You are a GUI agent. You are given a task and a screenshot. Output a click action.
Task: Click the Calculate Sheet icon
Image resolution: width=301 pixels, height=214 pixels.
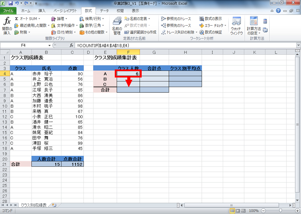click(265, 30)
